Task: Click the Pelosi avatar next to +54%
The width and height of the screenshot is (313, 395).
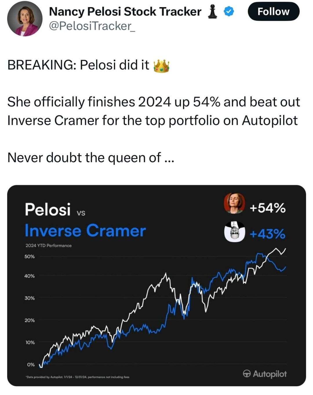Action: pyautogui.click(x=234, y=203)
